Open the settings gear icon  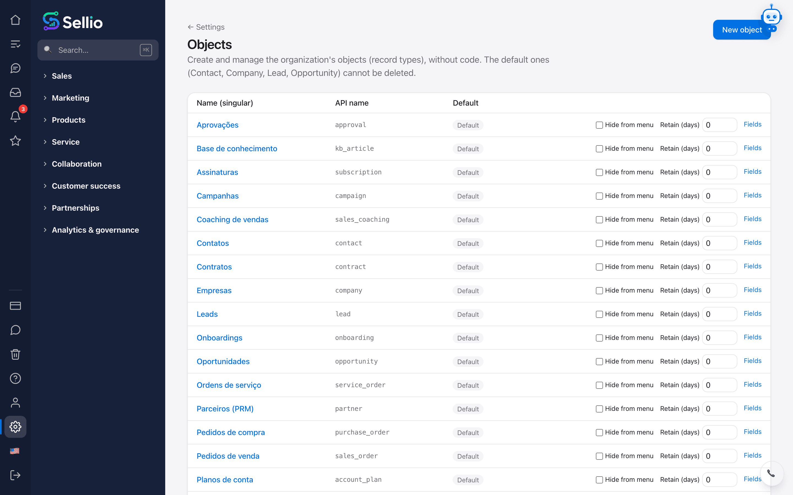[x=15, y=427]
